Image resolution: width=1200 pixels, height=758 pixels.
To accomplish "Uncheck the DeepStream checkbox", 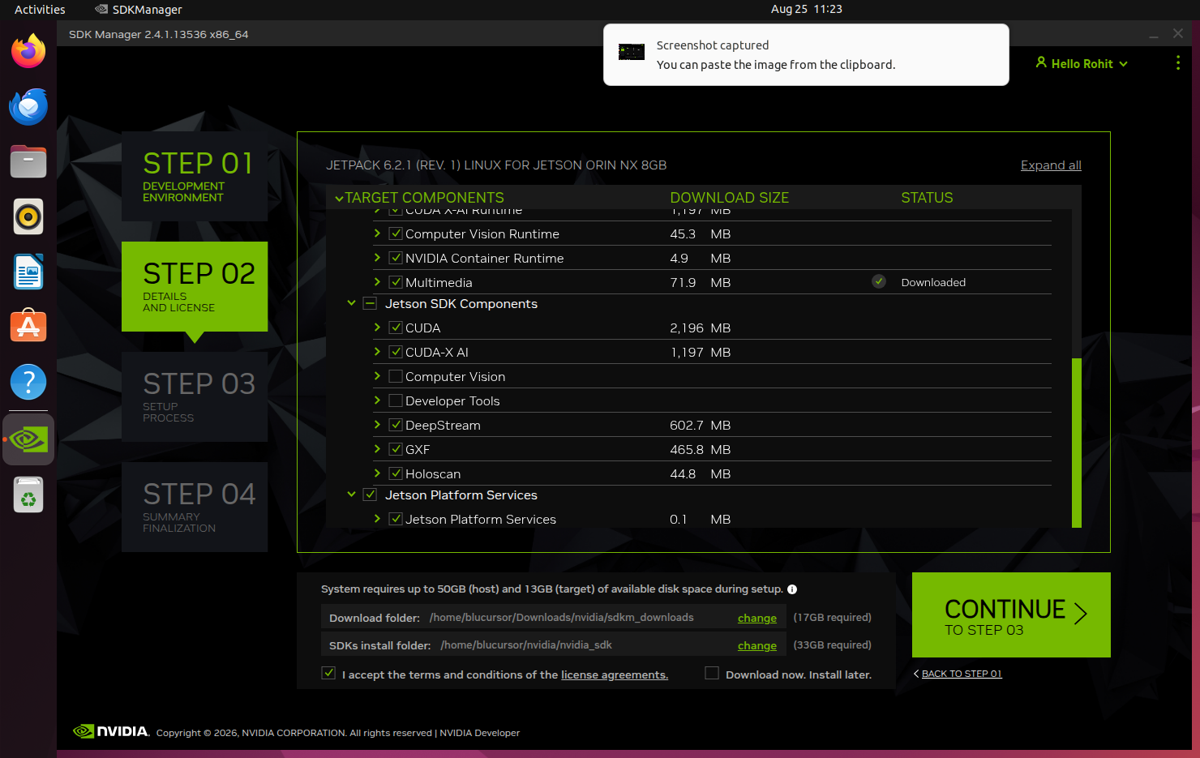I will pyautogui.click(x=396, y=425).
